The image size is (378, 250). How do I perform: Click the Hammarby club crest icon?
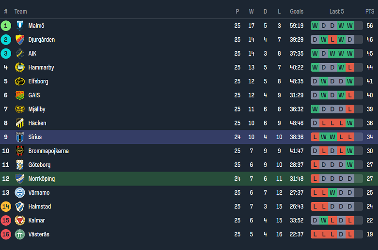(x=20, y=67)
